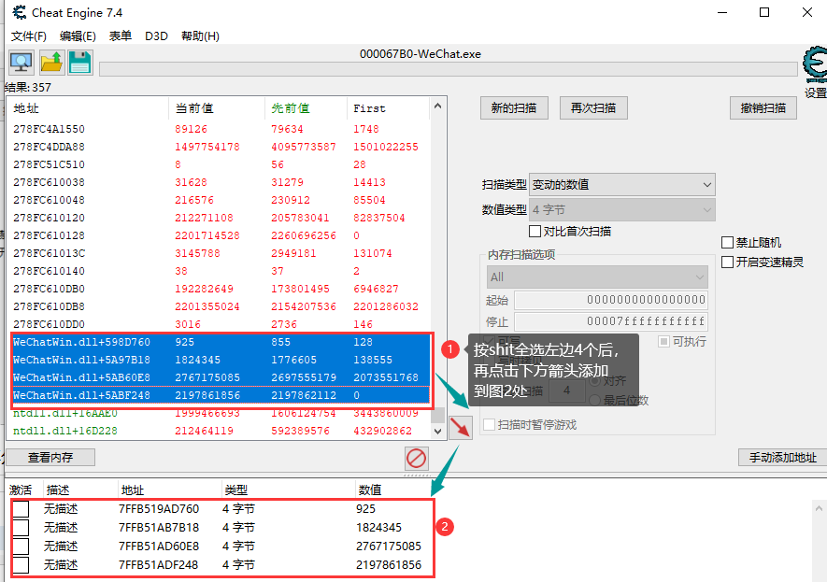The height and width of the screenshot is (582, 827).
Task: Select result row 278FC610DB0
Action: tap(219, 289)
